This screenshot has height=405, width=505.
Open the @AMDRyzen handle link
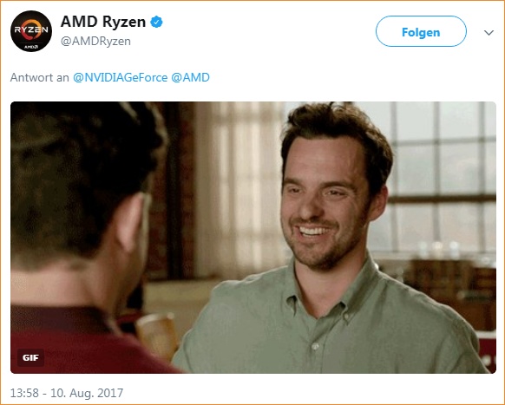95,42
